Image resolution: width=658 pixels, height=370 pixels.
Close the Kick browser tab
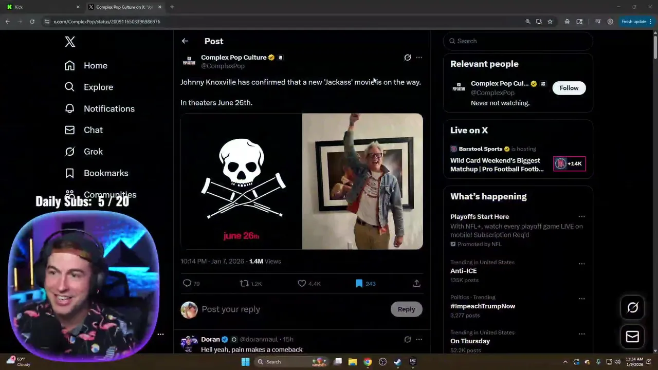pos(78,7)
